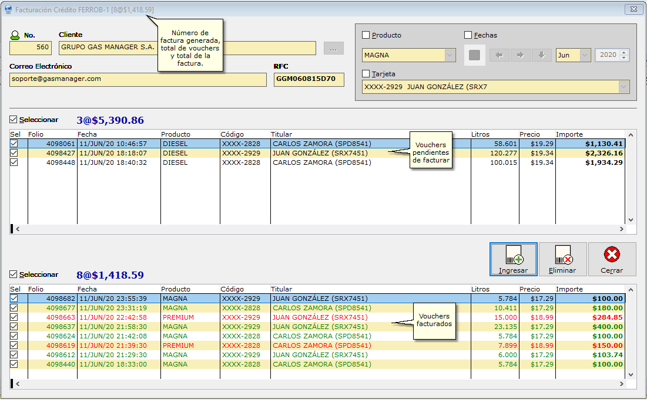Sort pending vouchers by Importe column header
This screenshot has width=647, height=400.
[x=588, y=134]
